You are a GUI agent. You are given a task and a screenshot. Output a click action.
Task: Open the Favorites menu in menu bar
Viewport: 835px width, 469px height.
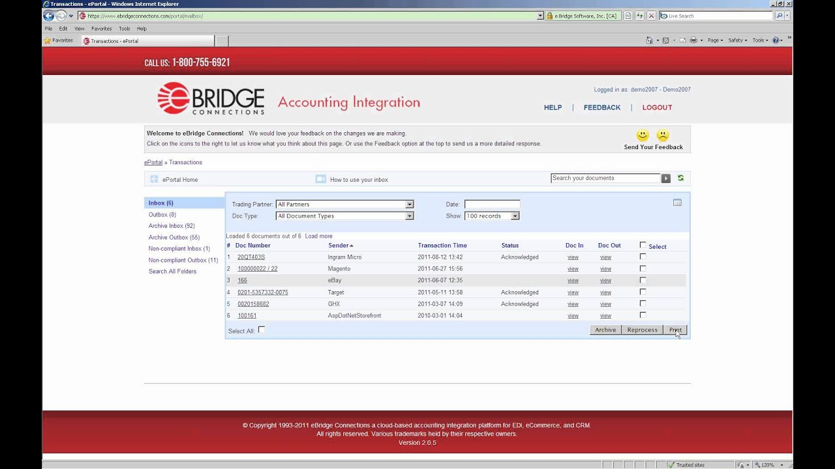pos(102,29)
